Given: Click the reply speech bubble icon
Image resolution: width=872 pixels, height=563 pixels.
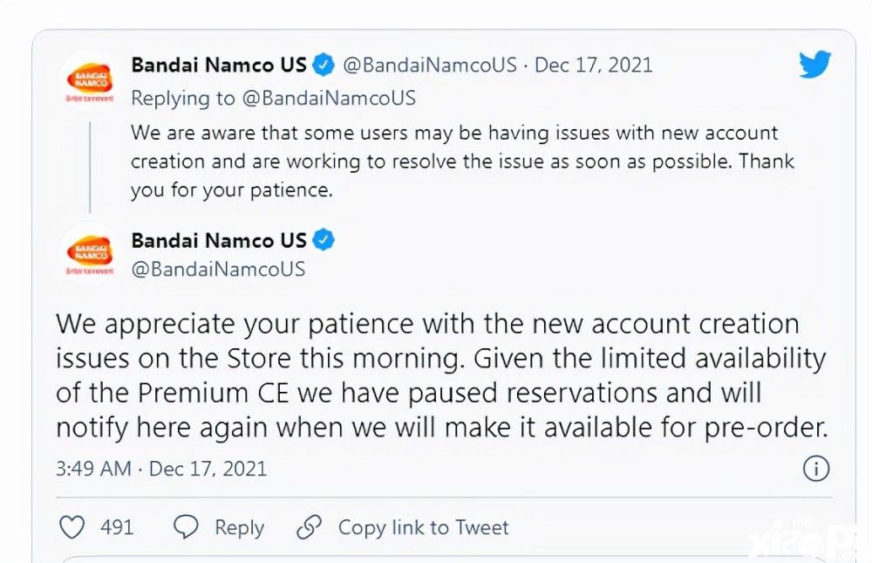Looking at the screenshot, I should 186,527.
